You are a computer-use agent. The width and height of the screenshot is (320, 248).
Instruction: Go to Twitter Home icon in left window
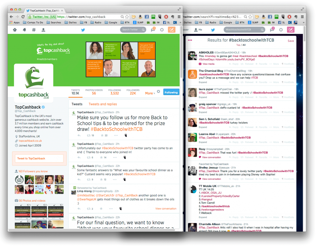(x=15, y=30)
